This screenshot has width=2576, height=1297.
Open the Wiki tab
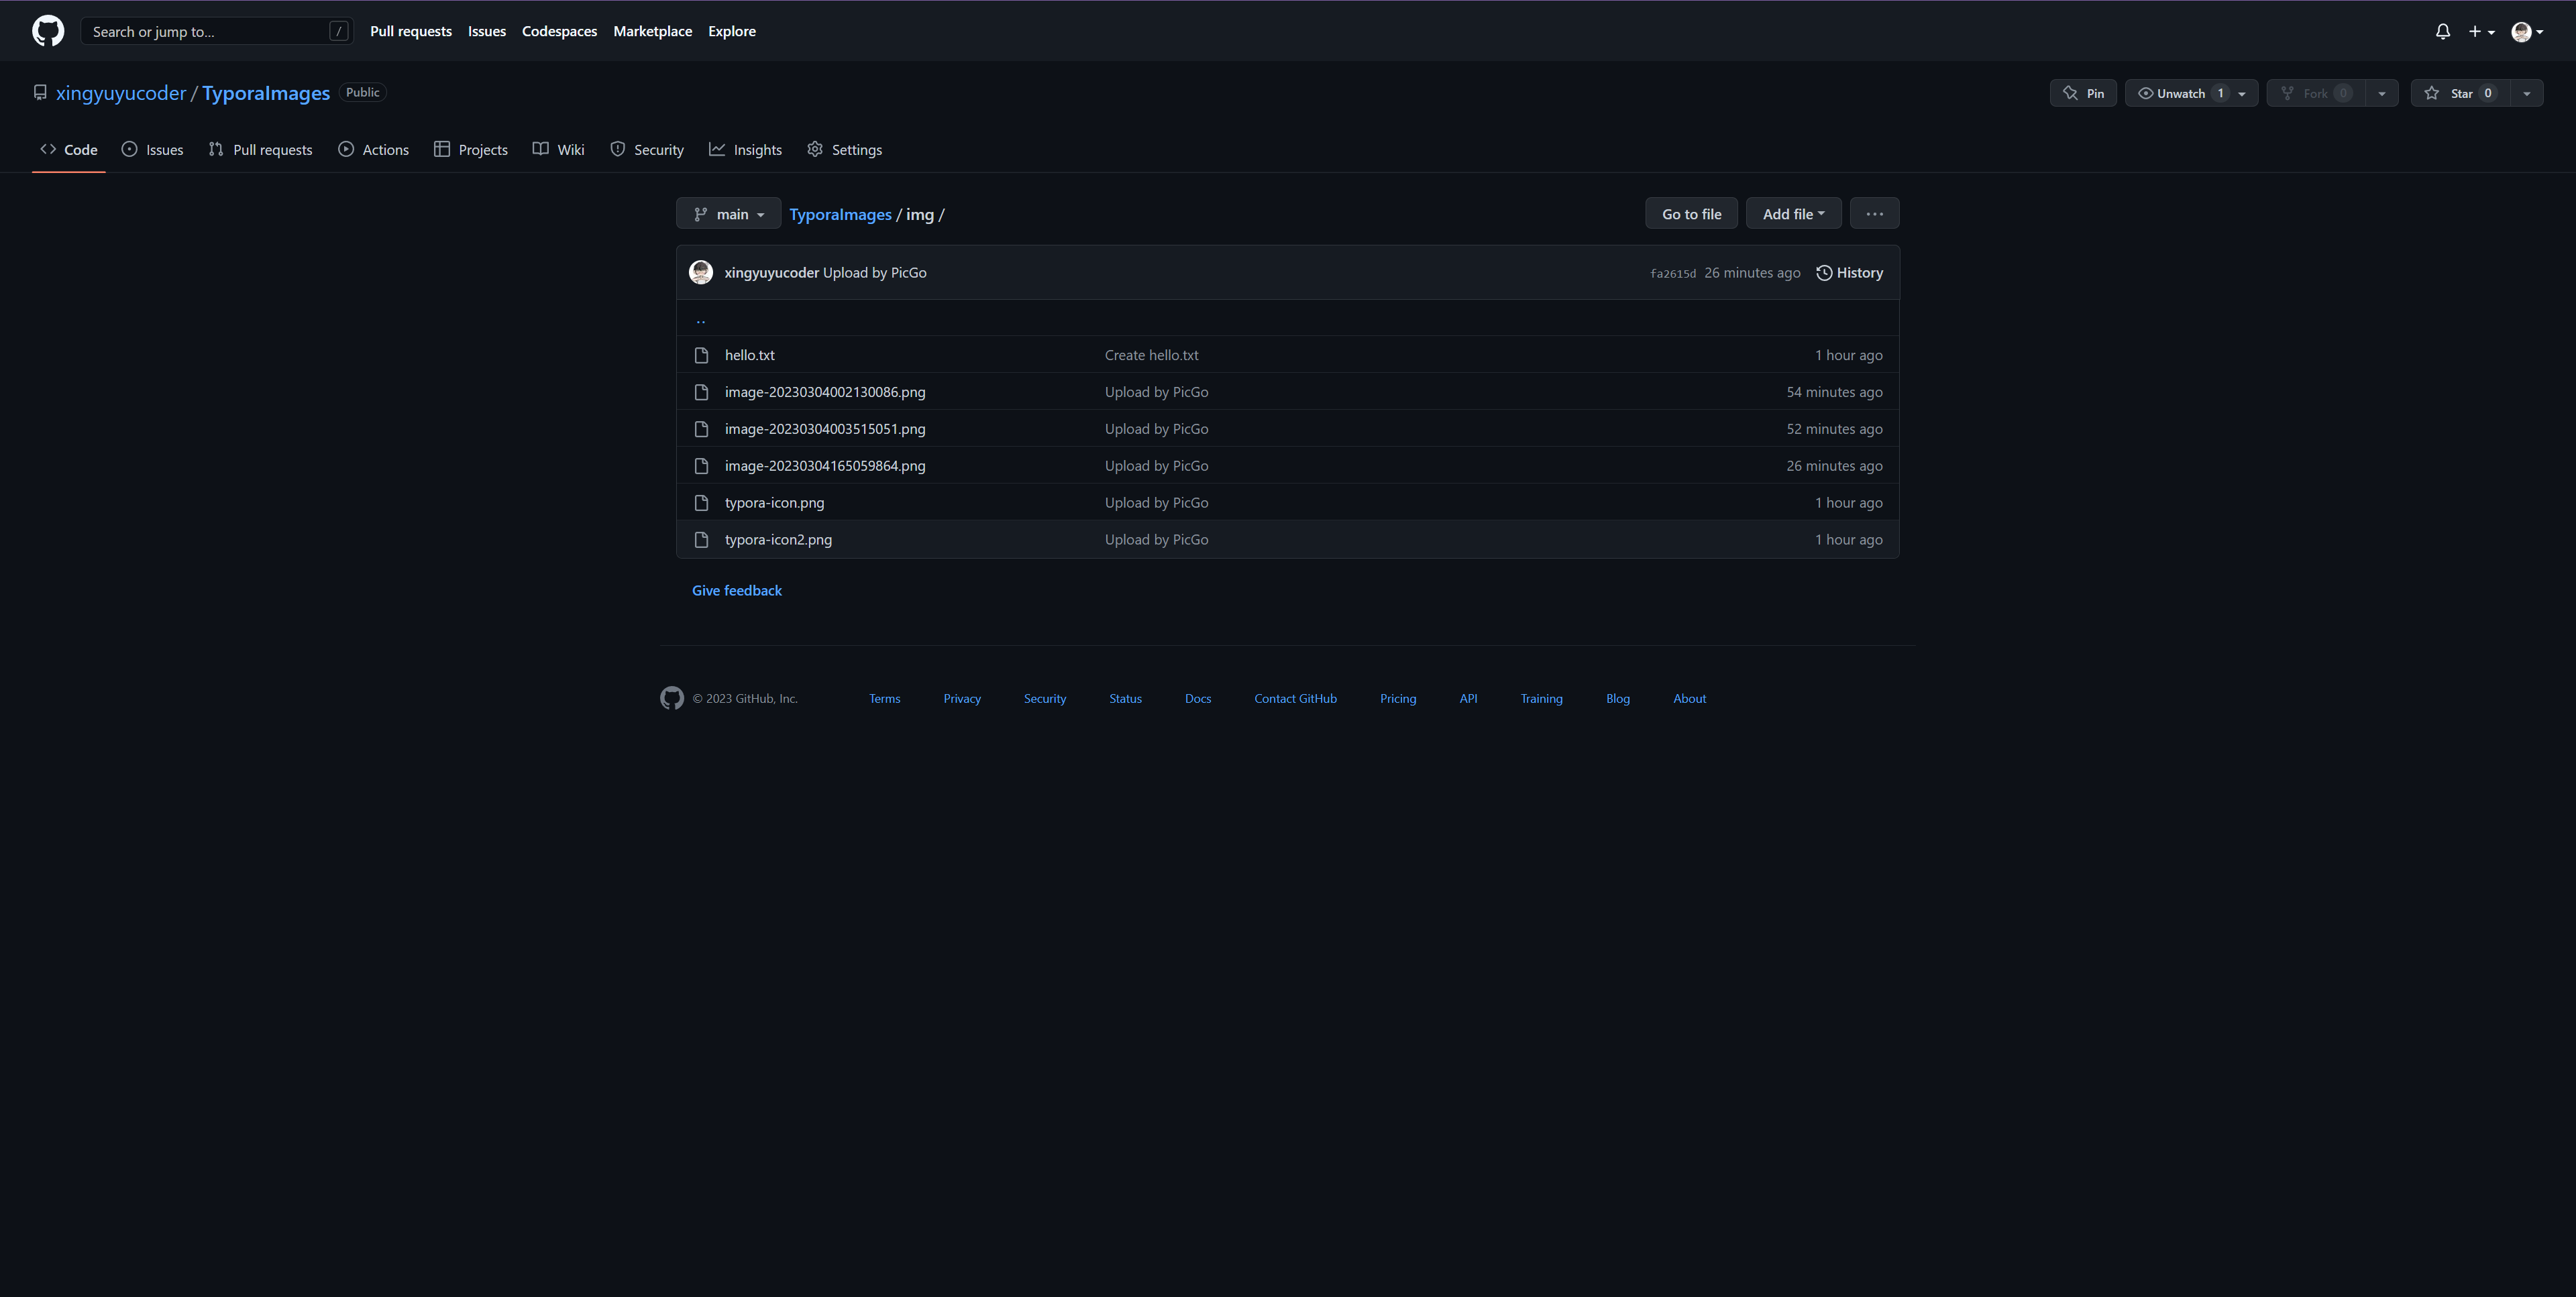pos(559,149)
